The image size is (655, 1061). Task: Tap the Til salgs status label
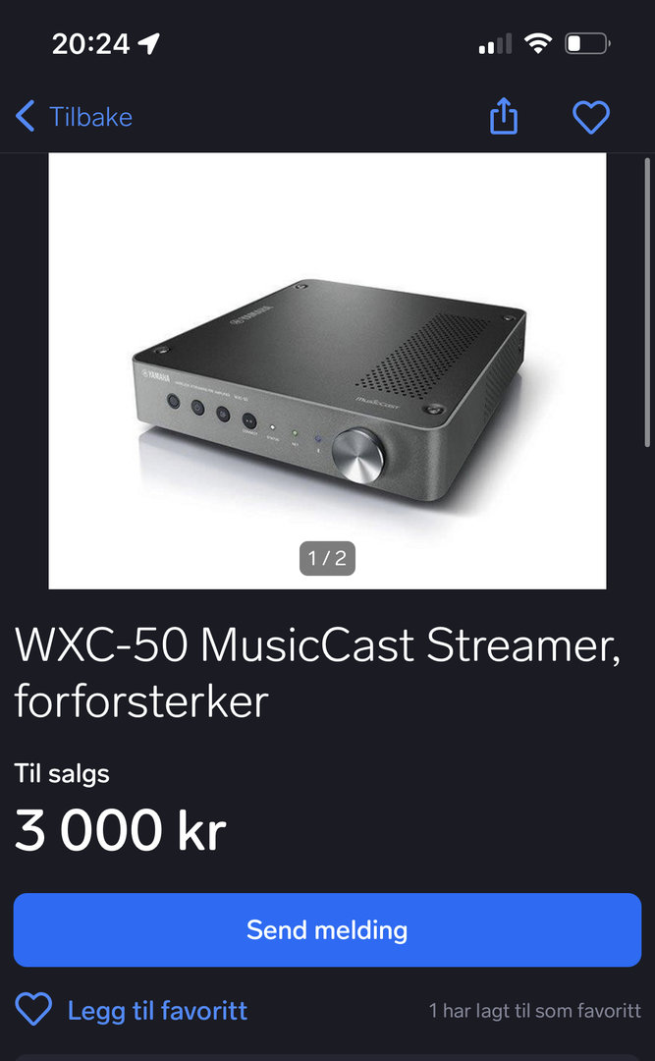62,773
